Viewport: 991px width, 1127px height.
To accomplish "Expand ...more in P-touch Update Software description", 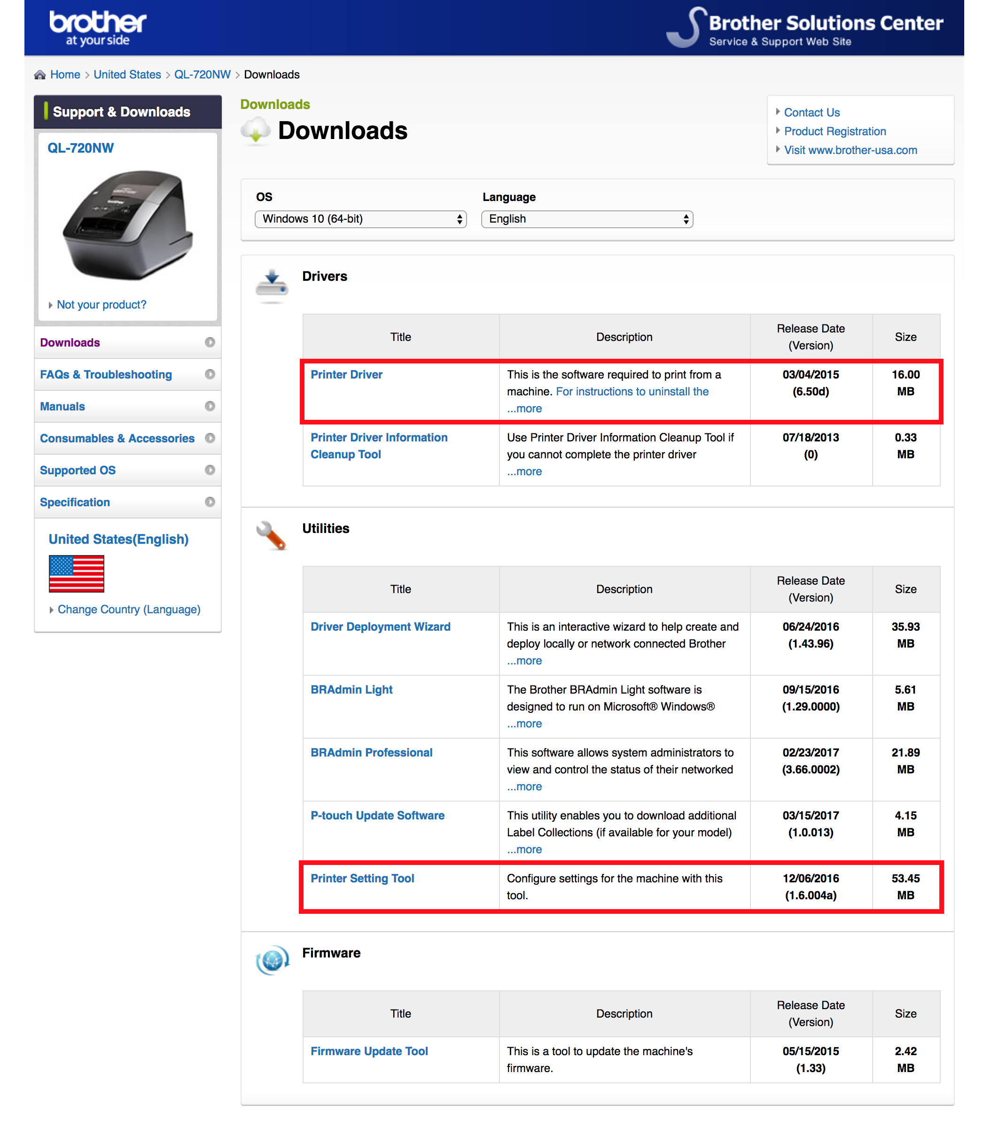I will tap(524, 849).
